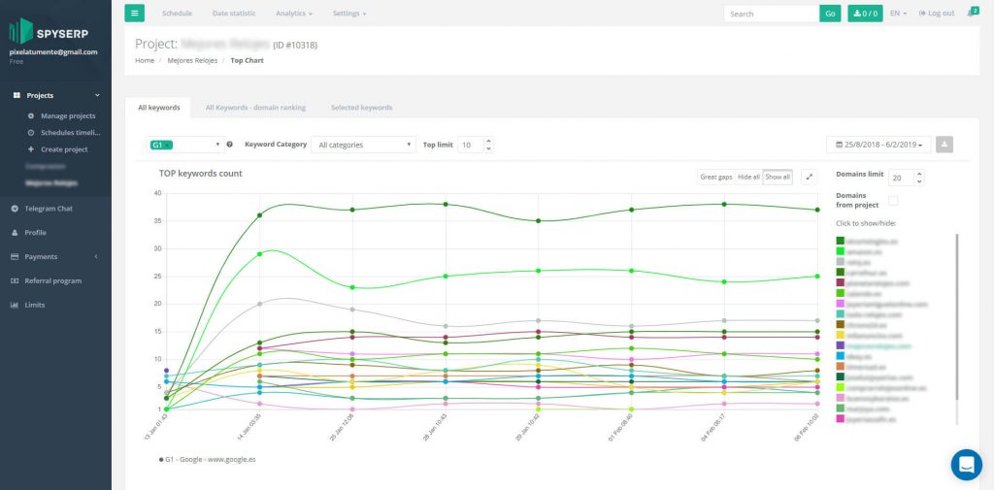This screenshot has width=994, height=490.
Task: Switch to All keywords tab
Action: tap(159, 108)
